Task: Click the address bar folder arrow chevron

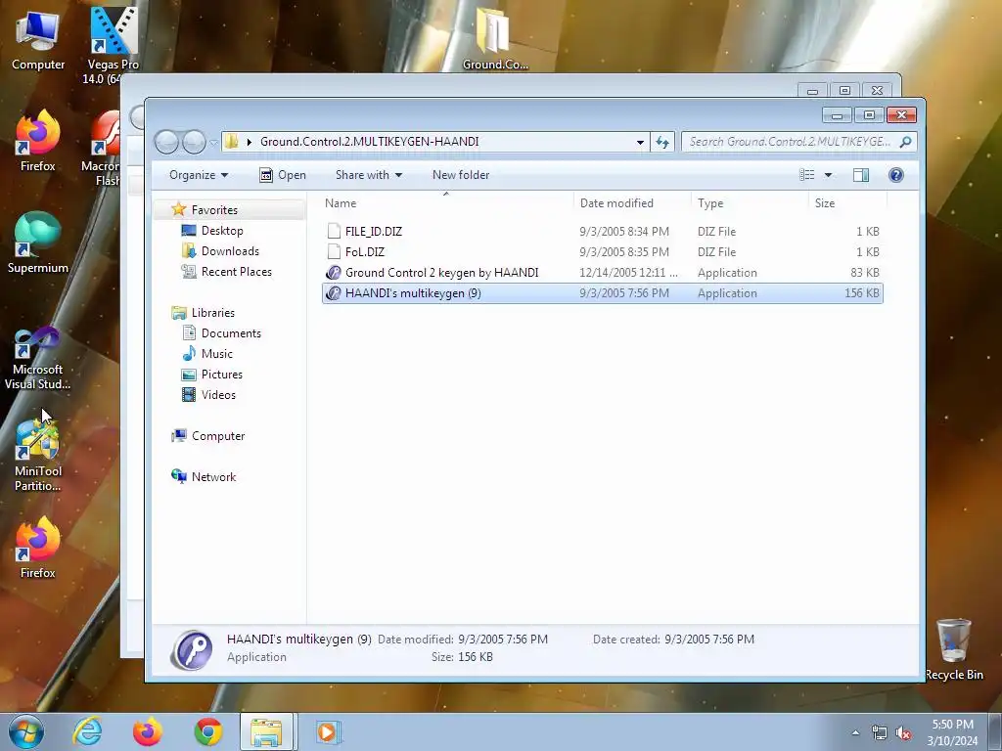Action: click(250, 142)
